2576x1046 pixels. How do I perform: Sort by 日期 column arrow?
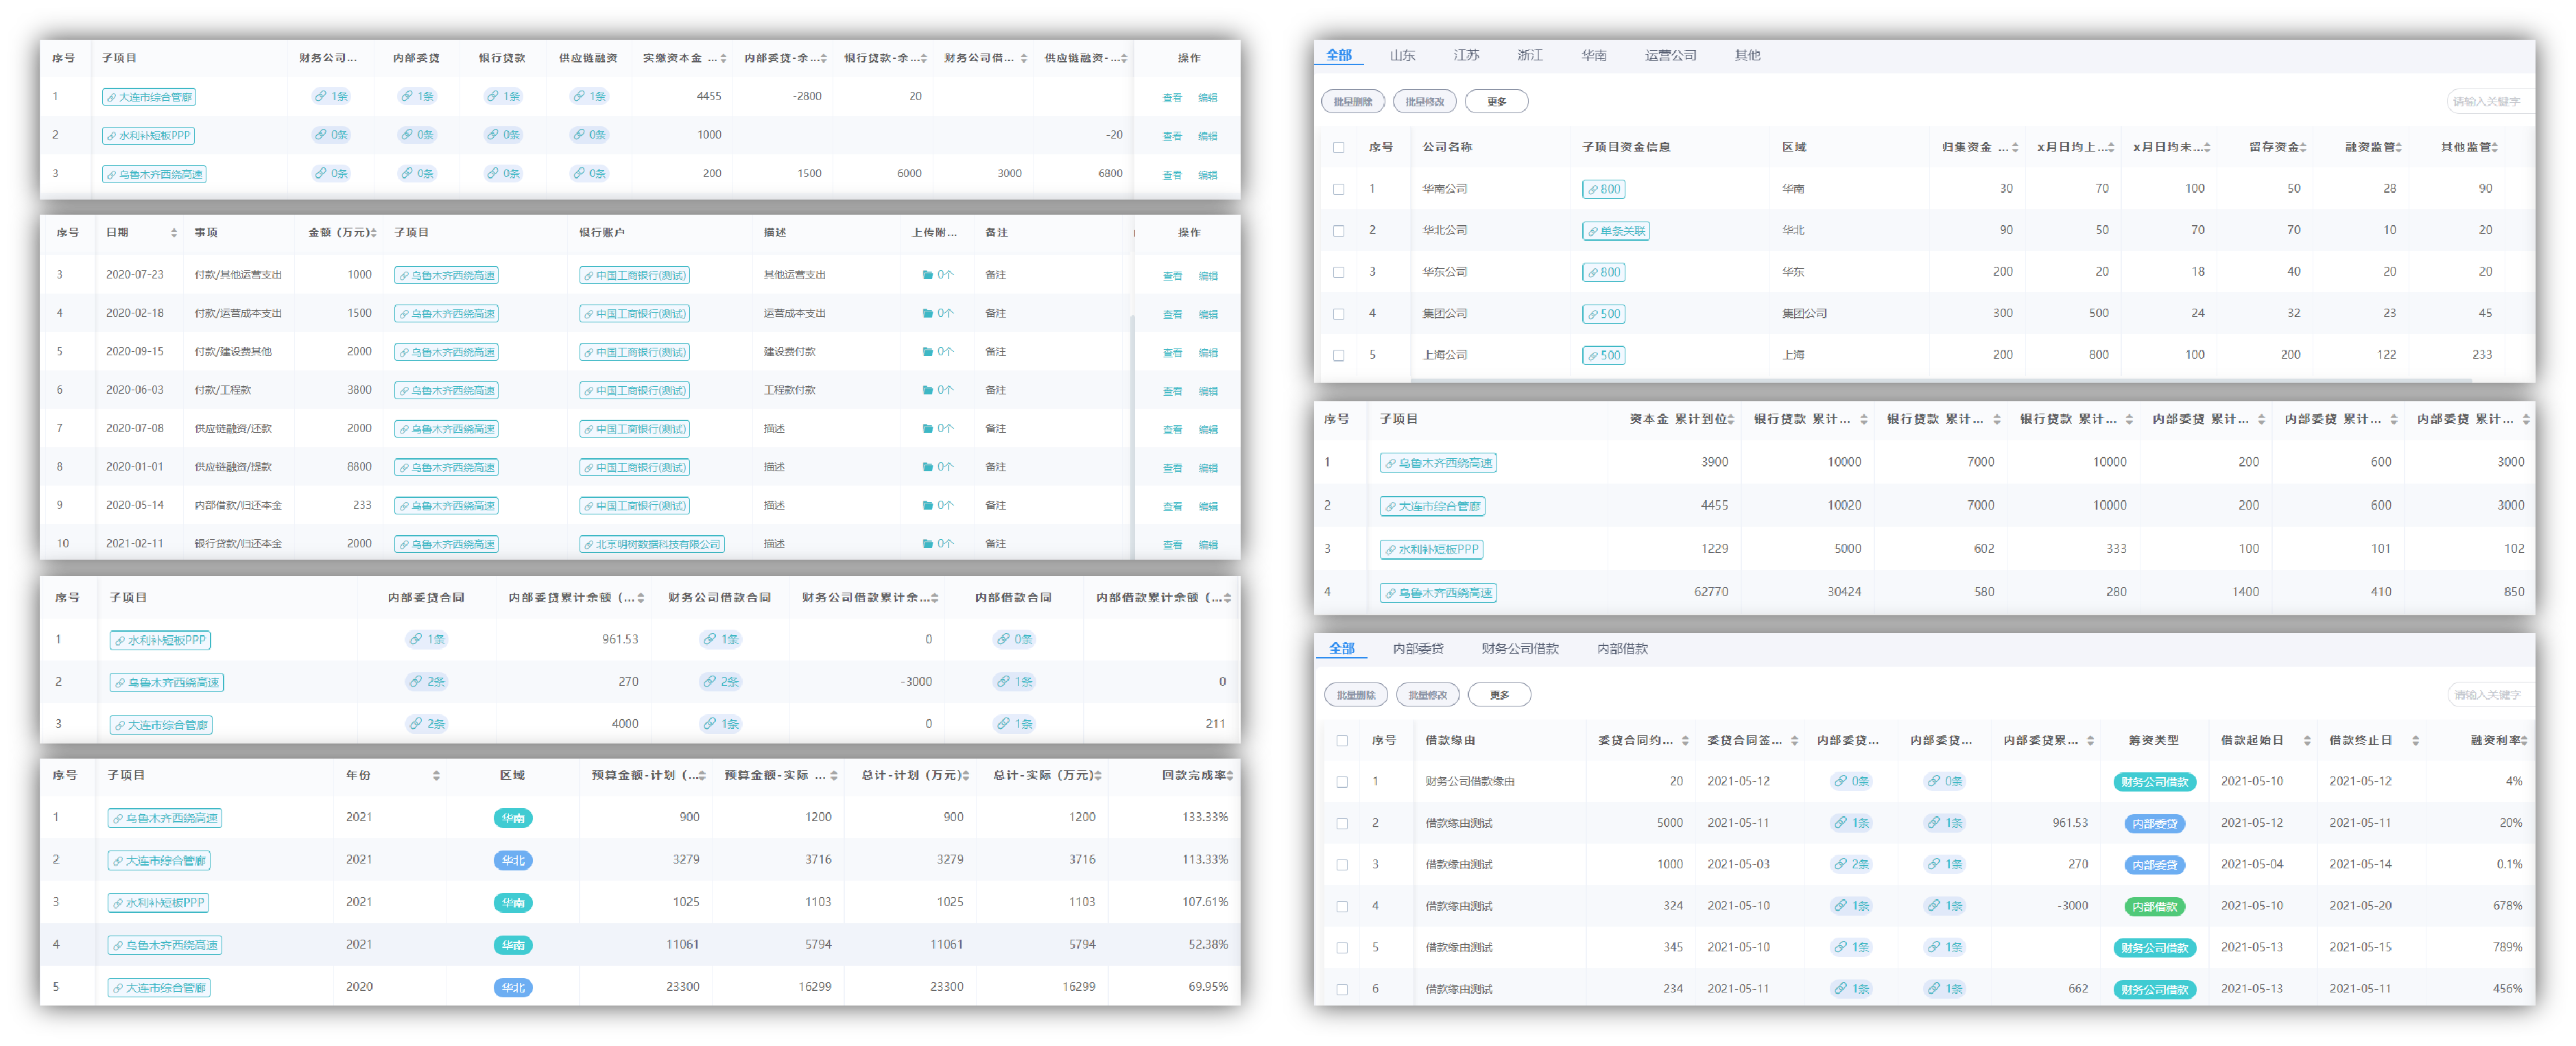173,233
